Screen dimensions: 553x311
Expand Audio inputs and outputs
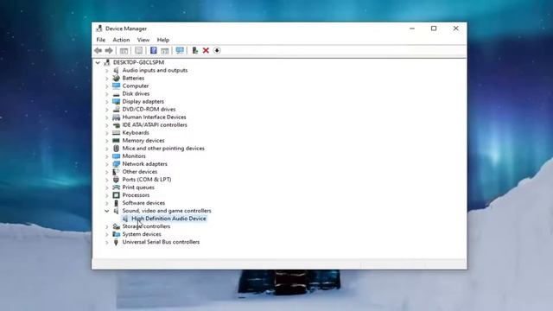click(x=107, y=71)
